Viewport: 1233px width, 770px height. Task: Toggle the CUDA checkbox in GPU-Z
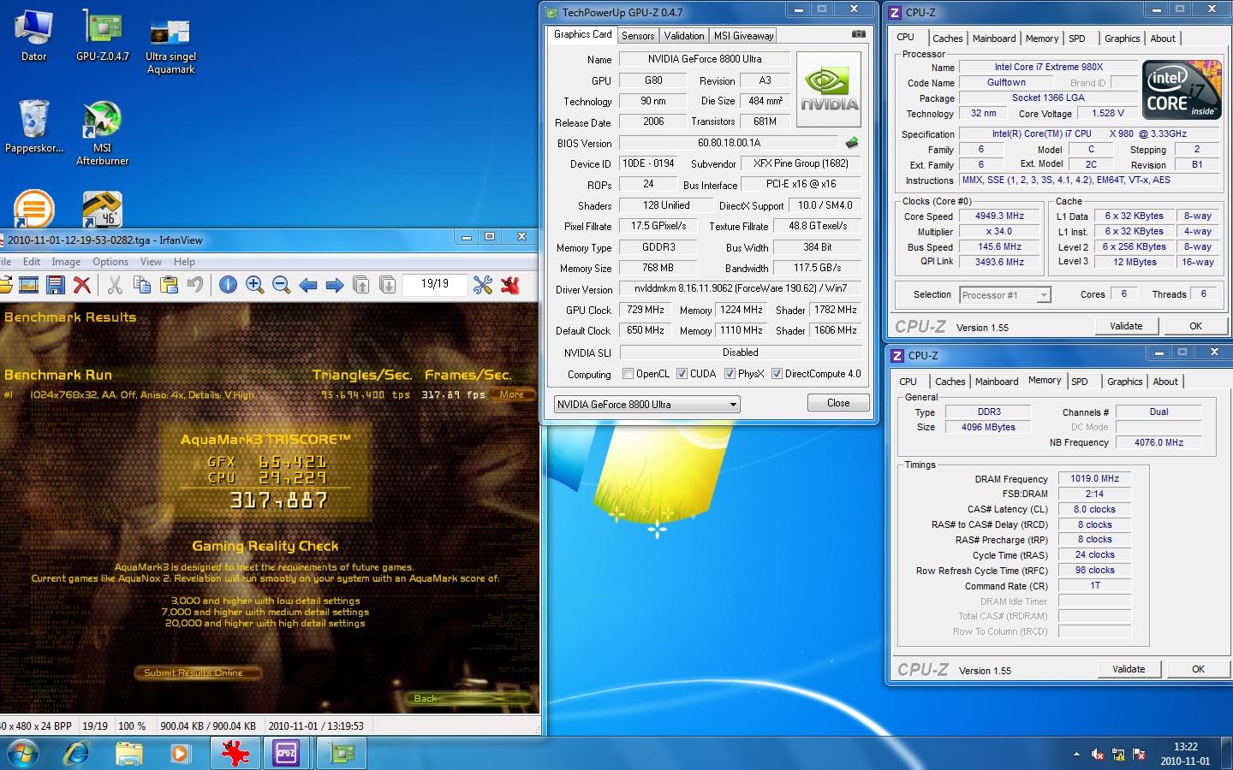[x=682, y=374]
